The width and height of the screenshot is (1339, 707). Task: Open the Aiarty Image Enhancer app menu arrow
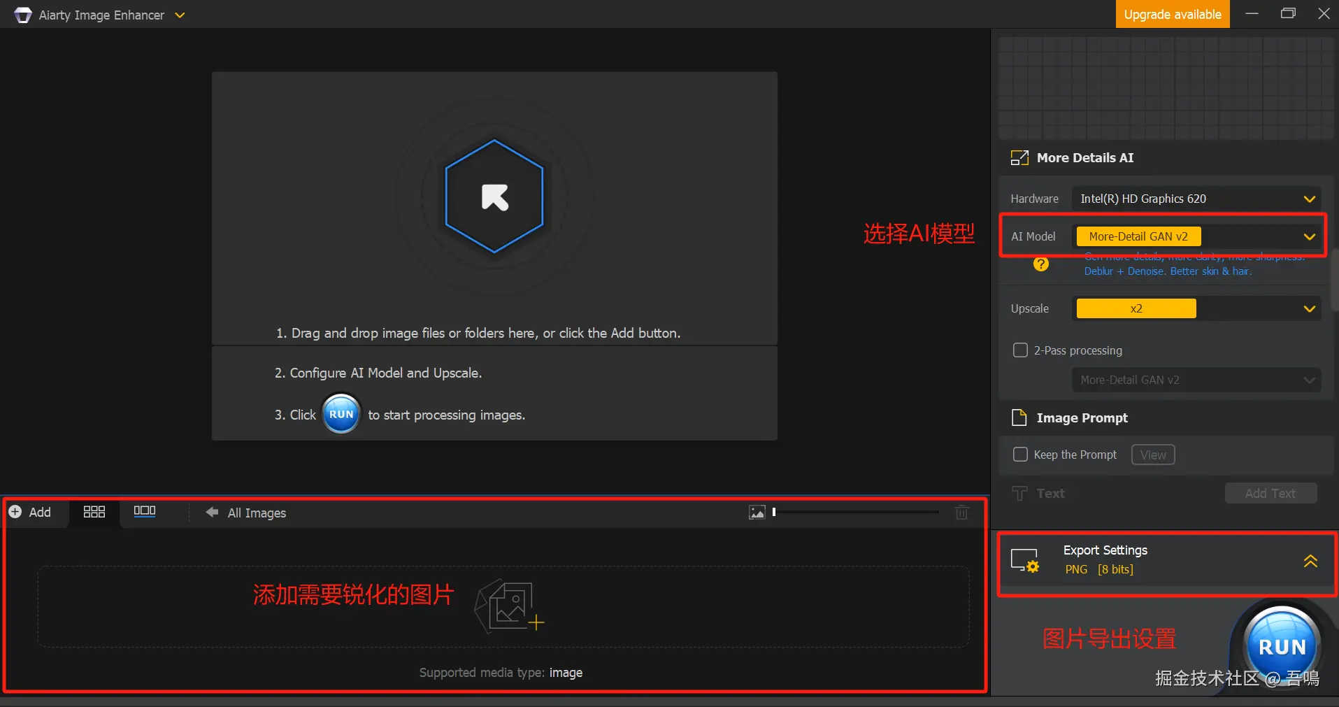pos(180,15)
